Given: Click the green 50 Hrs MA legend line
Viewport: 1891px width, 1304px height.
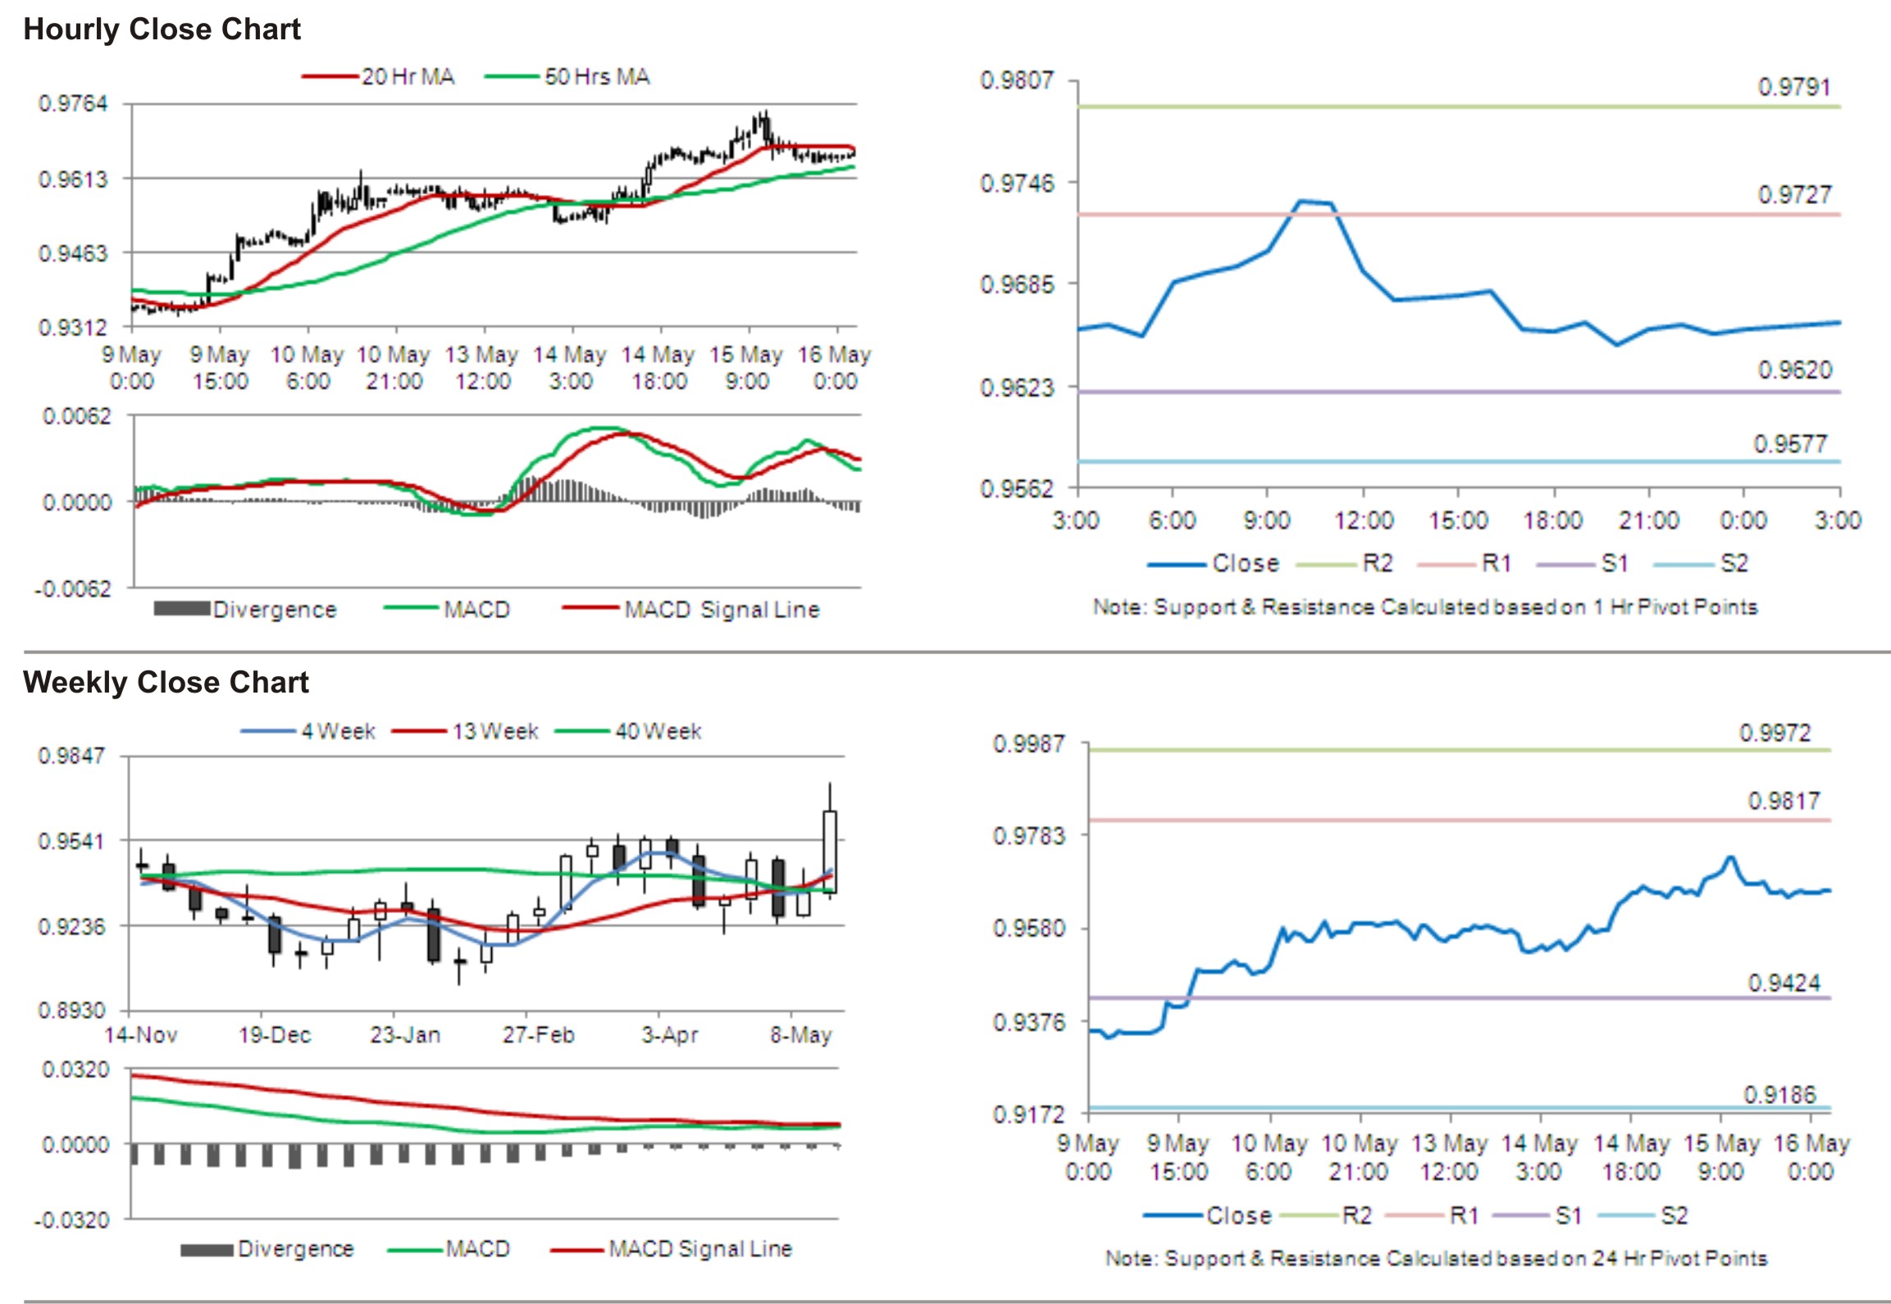Looking at the screenshot, I should 513,77.
